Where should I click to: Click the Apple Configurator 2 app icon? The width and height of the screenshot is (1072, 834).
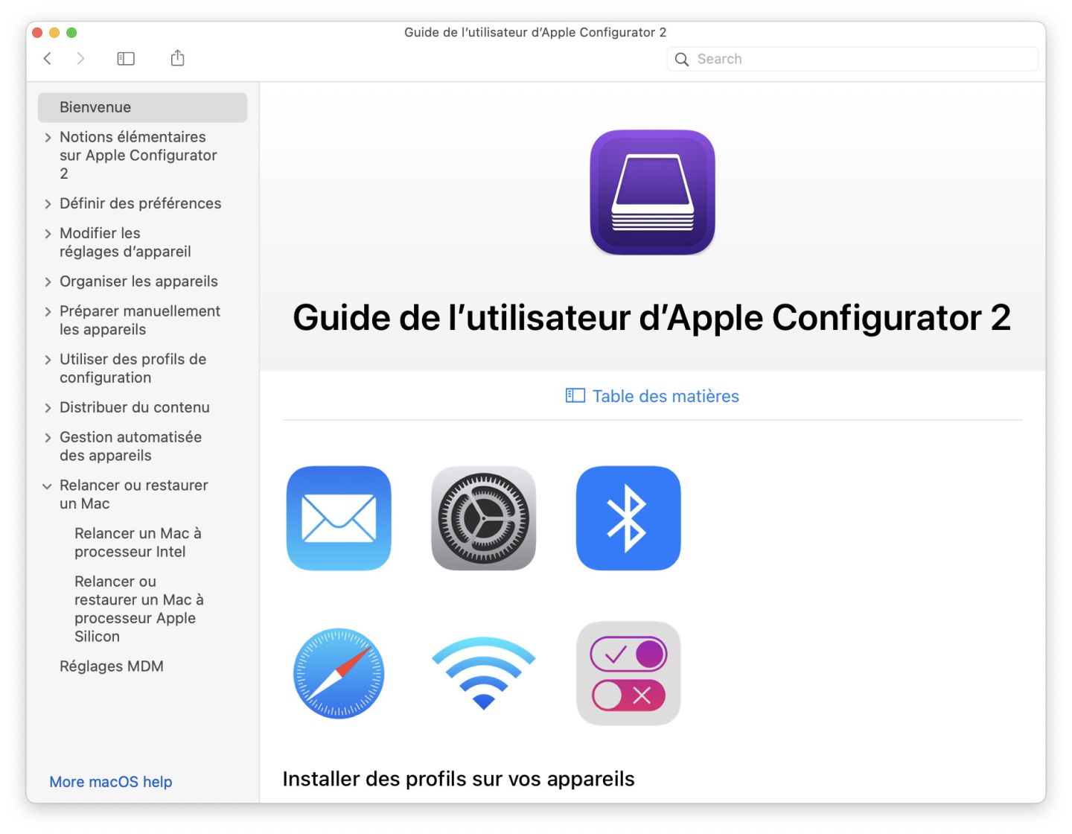tap(652, 192)
